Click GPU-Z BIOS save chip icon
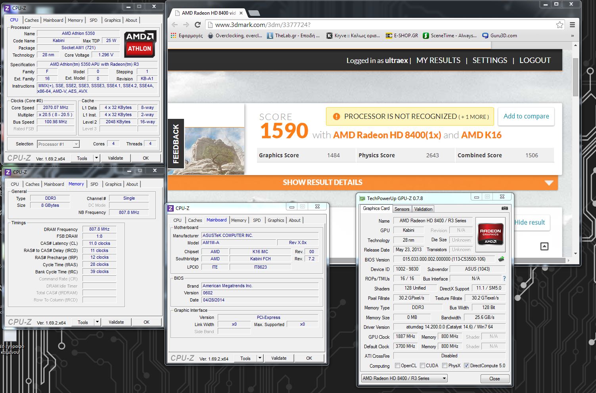The height and width of the screenshot is (393, 596). pos(501,259)
